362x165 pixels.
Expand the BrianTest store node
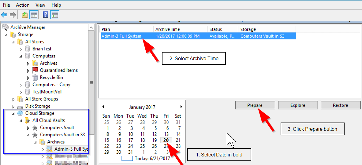tap(21, 49)
